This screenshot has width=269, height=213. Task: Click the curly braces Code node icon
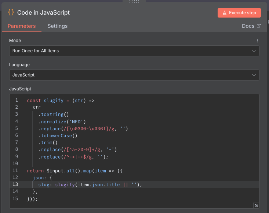click(11, 12)
